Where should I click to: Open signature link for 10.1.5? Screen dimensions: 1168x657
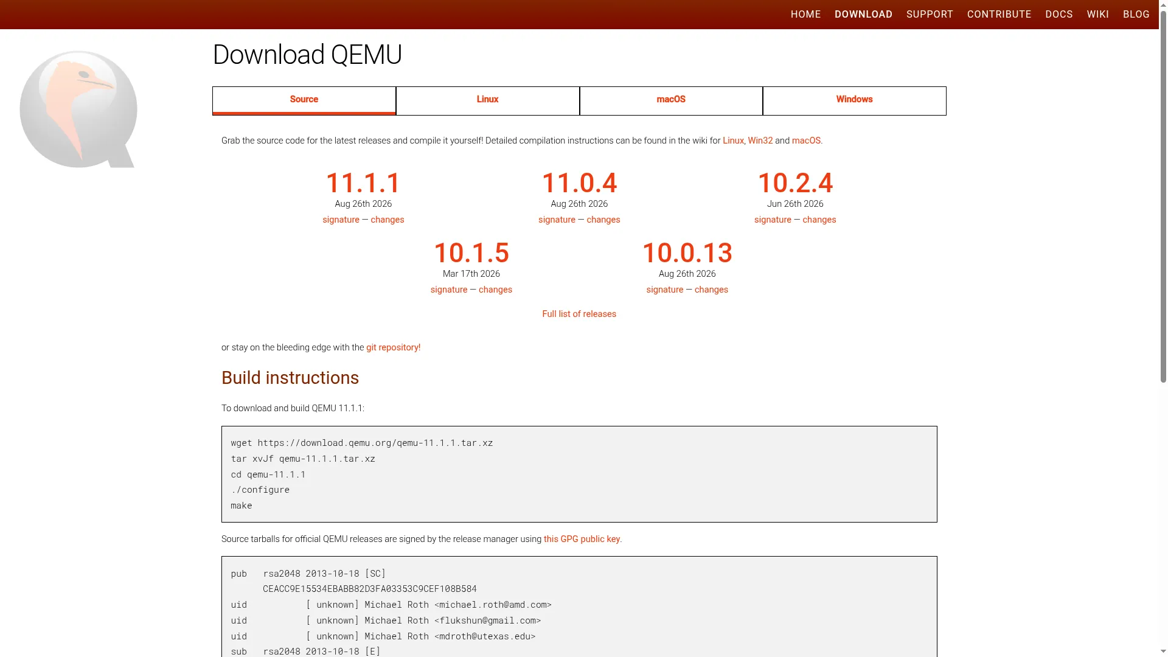coord(449,290)
